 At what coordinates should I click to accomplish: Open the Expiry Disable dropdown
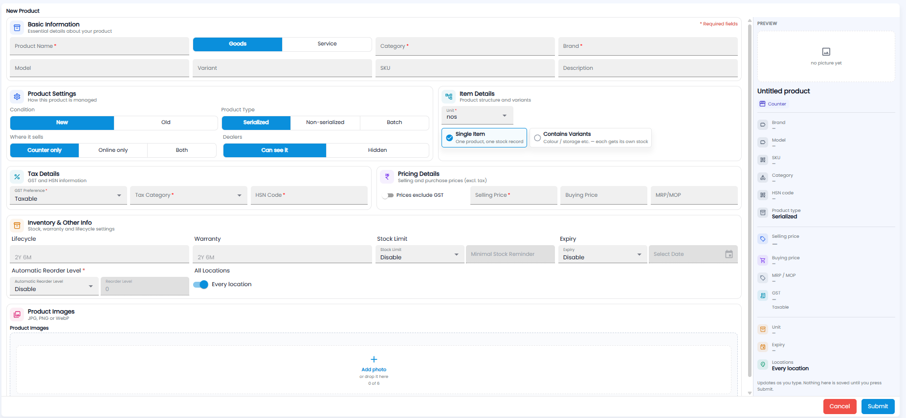[602, 254]
